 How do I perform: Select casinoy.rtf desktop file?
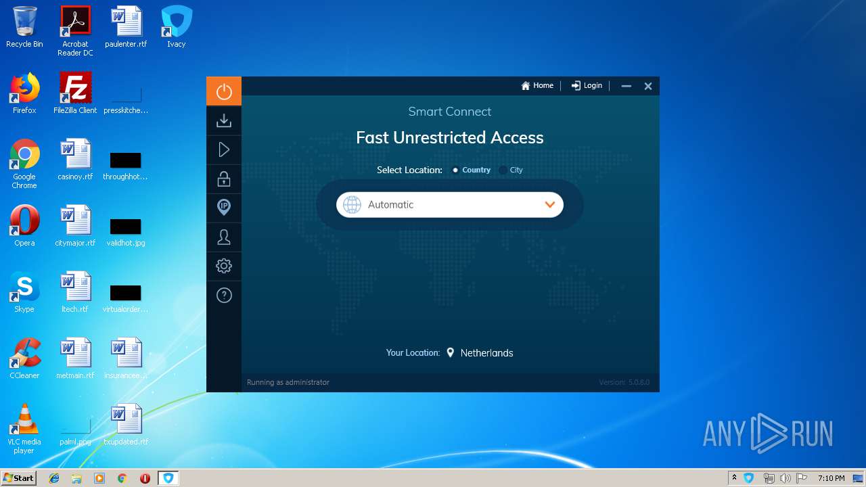[x=75, y=160]
